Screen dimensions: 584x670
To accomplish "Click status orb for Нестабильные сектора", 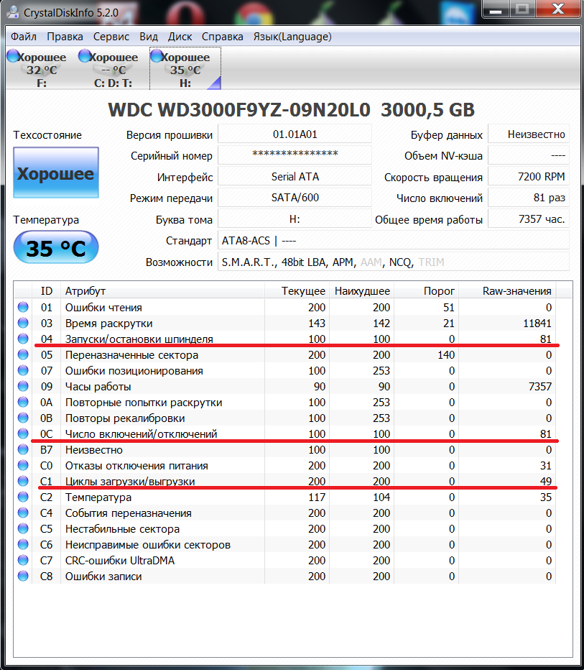I will click(x=23, y=528).
